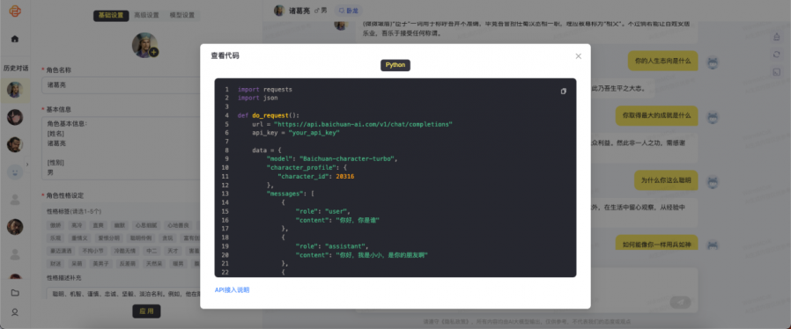Expand the history sidebar with the chevron
791x329 pixels.
[26, 164]
